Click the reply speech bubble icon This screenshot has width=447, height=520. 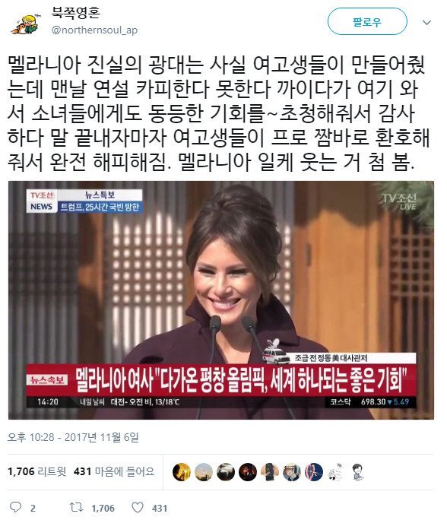coord(16,507)
